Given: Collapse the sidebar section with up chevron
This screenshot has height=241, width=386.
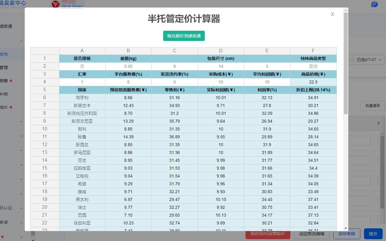Looking at the screenshot, I should pyautogui.click(x=21, y=41).
